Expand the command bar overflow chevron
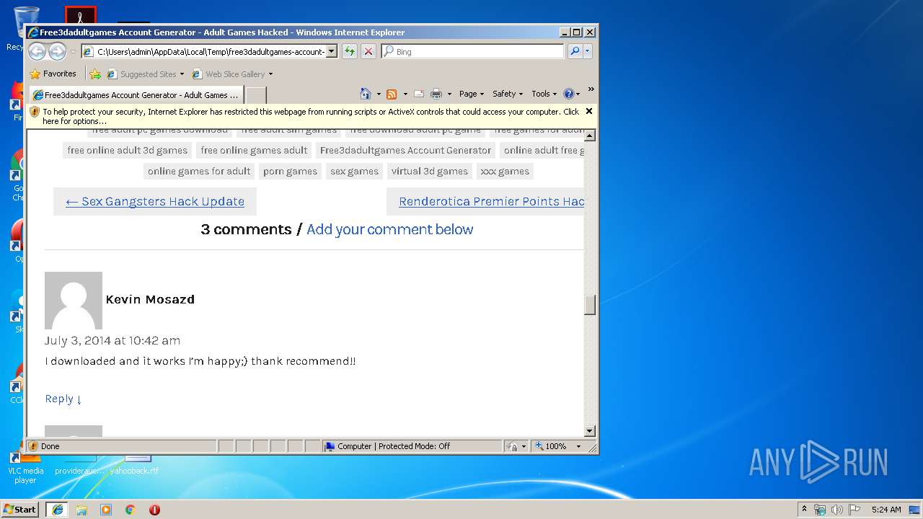 (x=591, y=89)
